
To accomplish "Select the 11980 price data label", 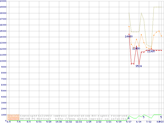I will click(x=151, y=51).
